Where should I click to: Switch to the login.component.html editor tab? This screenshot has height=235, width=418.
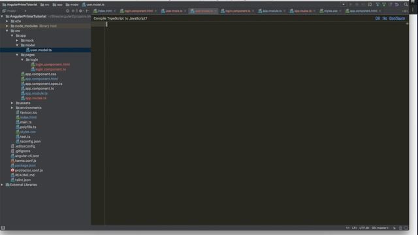click(x=138, y=11)
